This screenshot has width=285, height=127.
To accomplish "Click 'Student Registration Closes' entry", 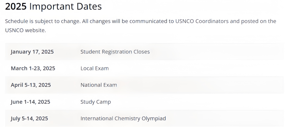I will pos(115,52).
